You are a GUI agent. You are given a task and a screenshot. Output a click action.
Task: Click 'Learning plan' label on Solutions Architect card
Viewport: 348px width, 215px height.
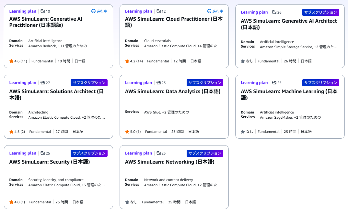pos(23,82)
